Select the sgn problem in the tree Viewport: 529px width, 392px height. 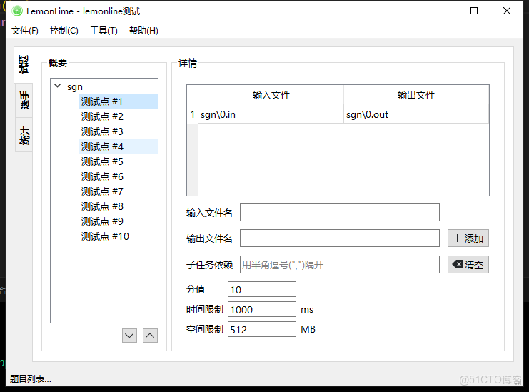[x=75, y=86]
